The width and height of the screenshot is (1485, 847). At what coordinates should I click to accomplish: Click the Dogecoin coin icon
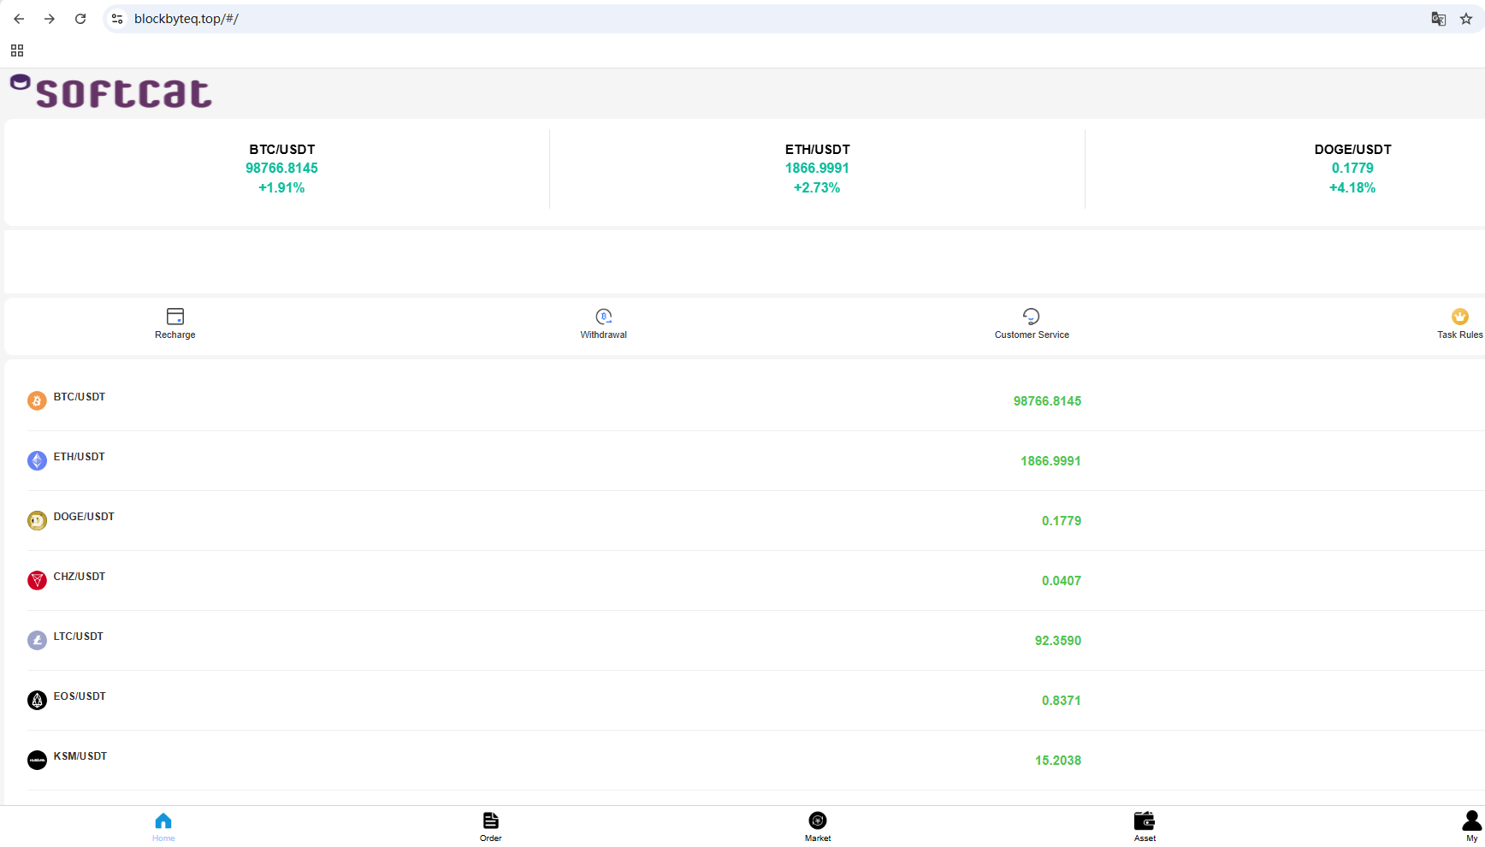pos(37,520)
